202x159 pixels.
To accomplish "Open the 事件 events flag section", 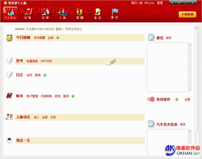I will (115, 13).
